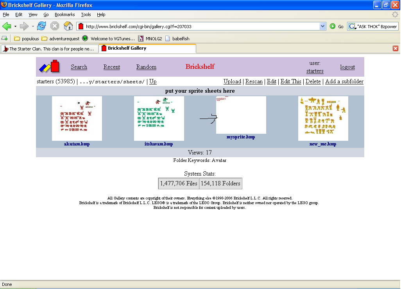Screen dimensions: 401x289
Task: Click the logout link
Action: pyautogui.click(x=347, y=67)
